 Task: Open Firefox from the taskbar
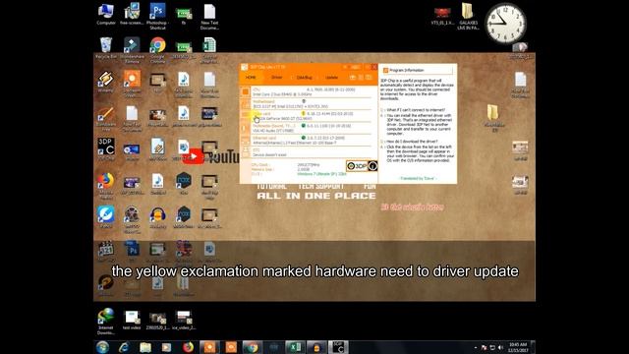[x=188, y=347]
